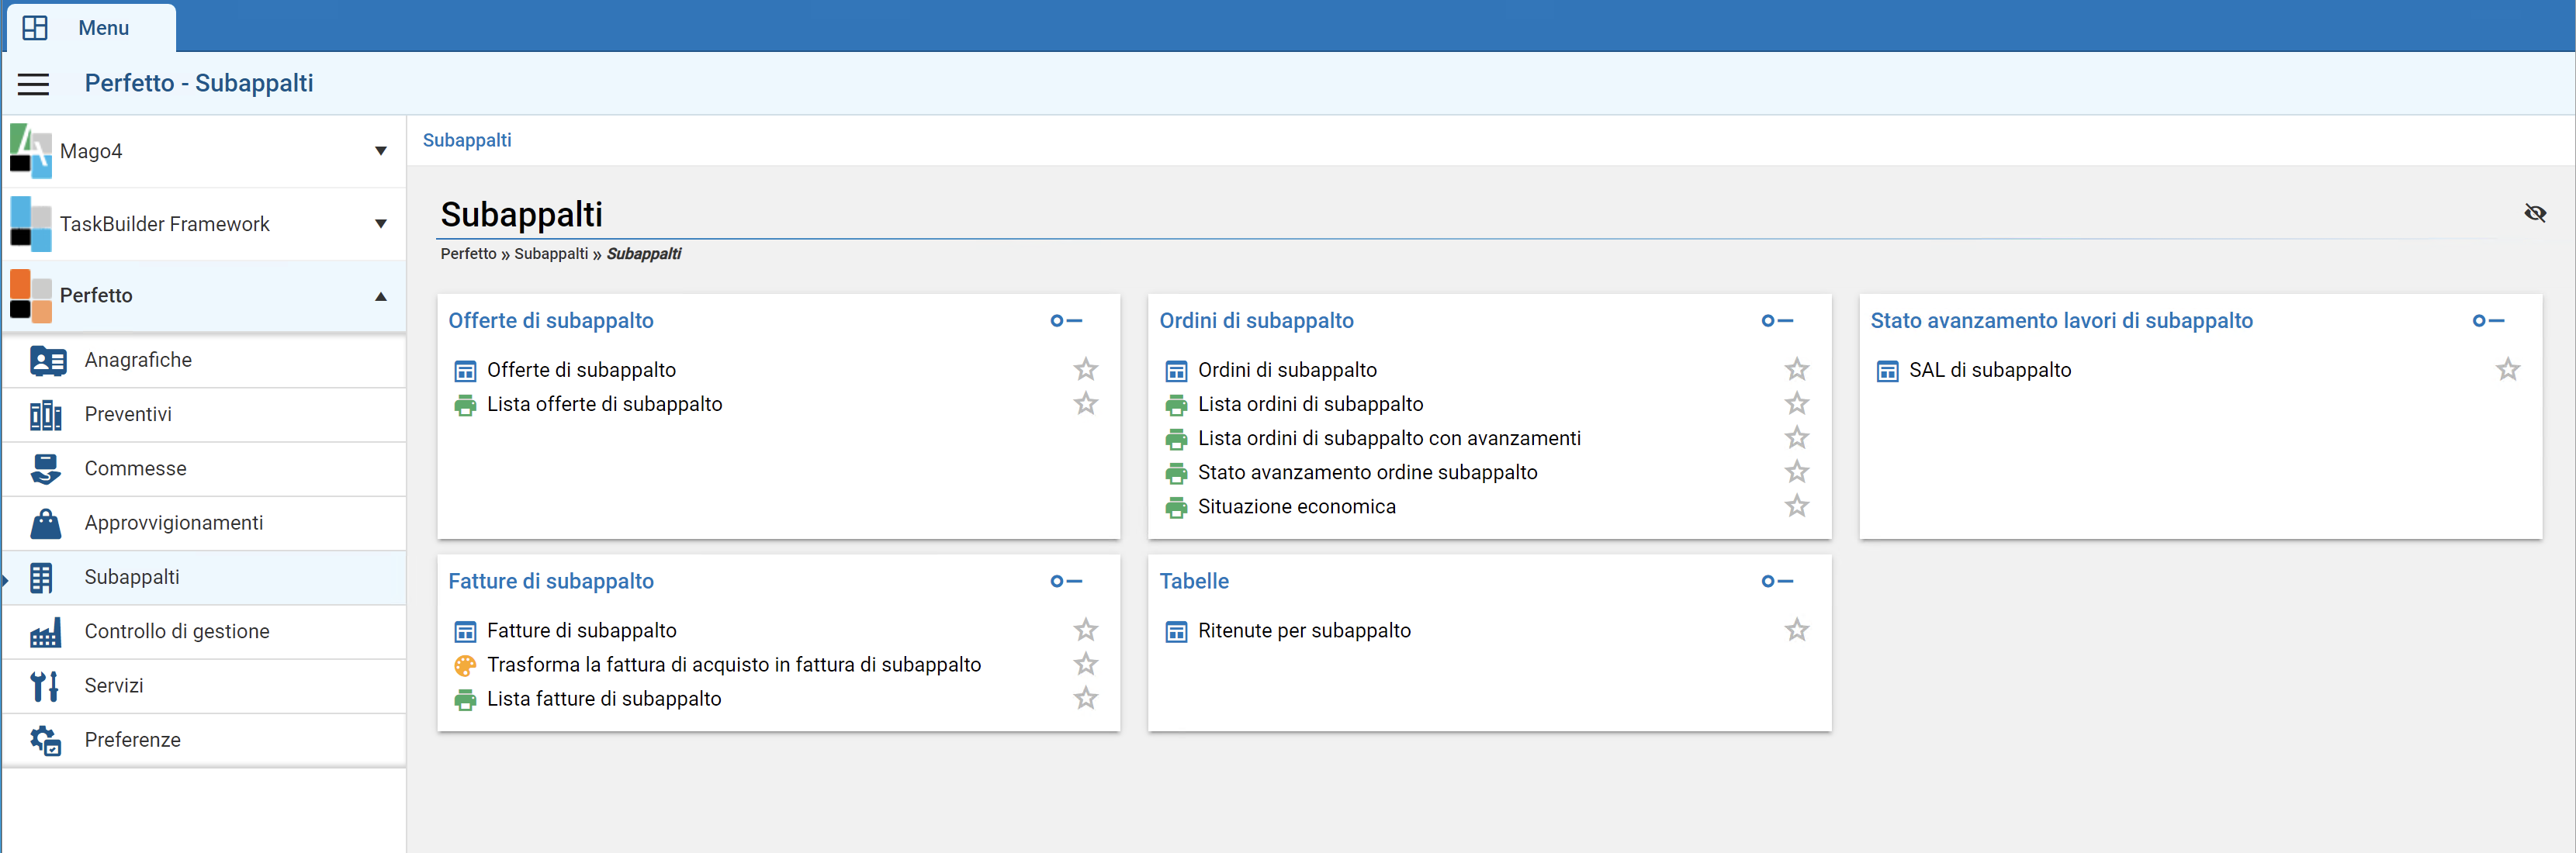The height and width of the screenshot is (853, 2576).
Task: Click printer icon beside Stato avanzamento ordine subappalto
Action: 1176,473
